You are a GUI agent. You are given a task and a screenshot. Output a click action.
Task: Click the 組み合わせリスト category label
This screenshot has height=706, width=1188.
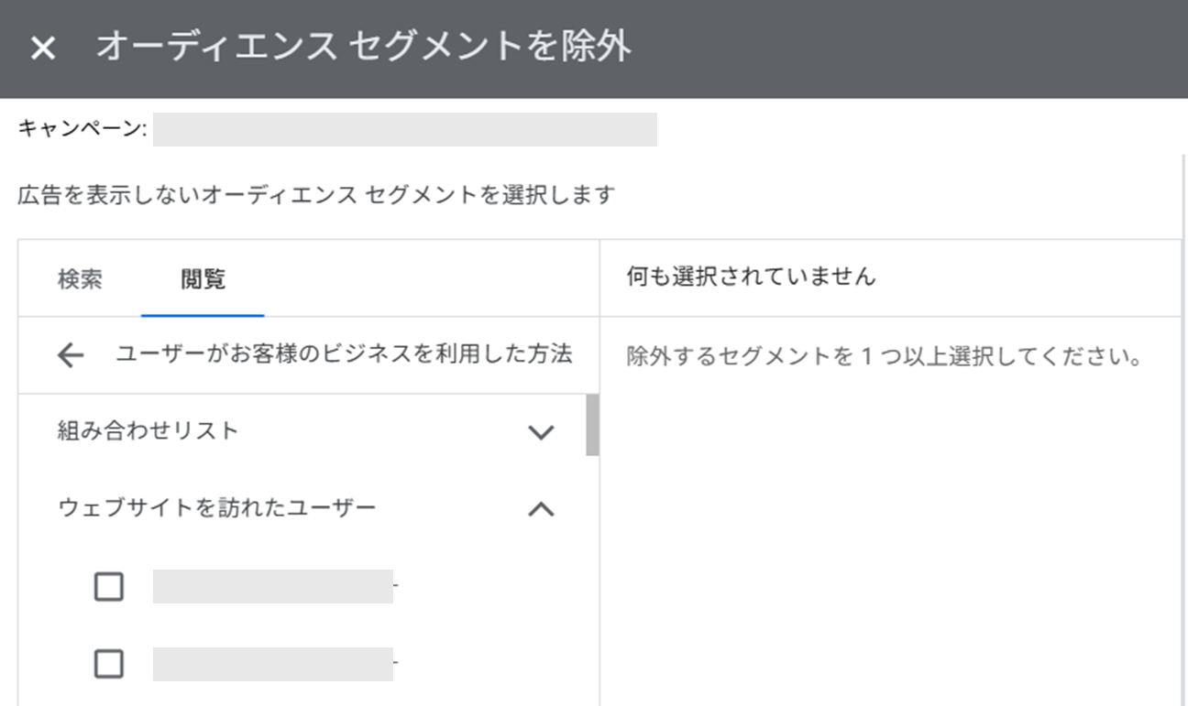[x=148, y=430]
